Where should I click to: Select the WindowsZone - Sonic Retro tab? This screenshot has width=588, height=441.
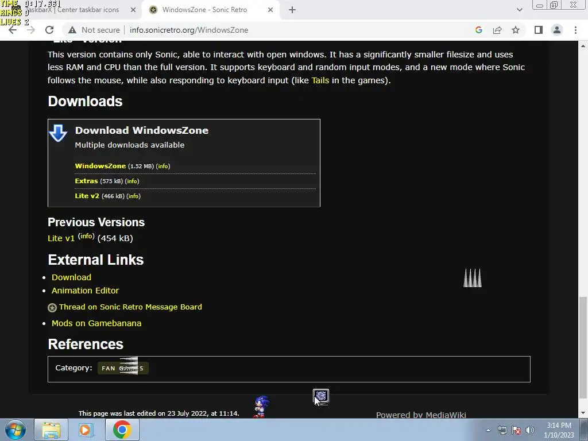[x=211, y=10]
